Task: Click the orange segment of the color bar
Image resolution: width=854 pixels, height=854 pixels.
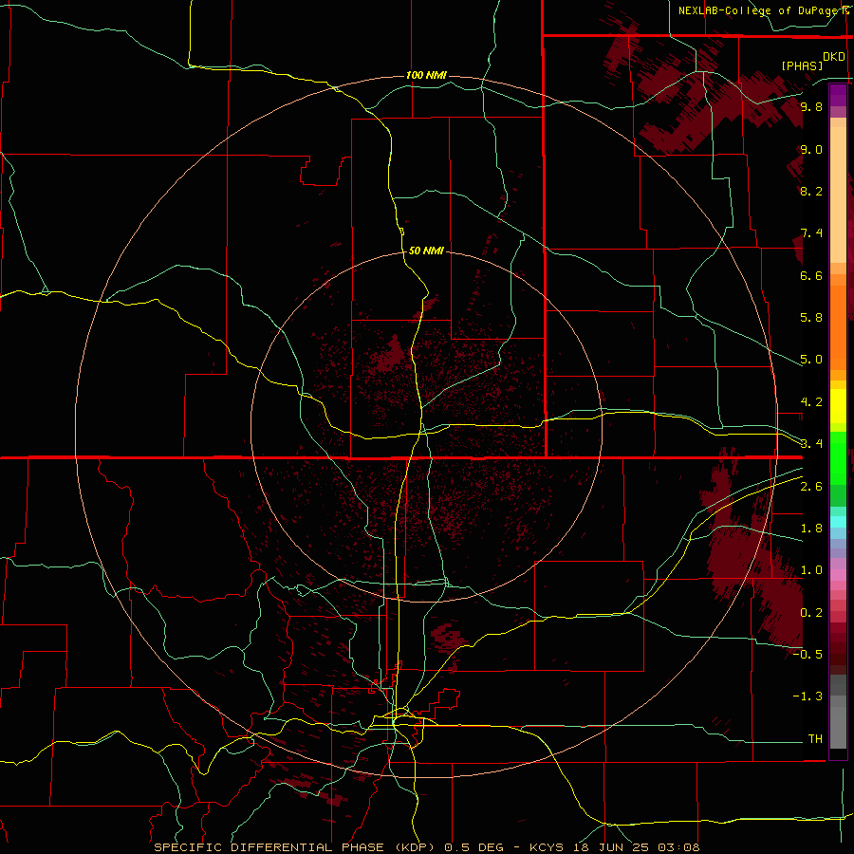Action: pyautogui.click(x=838, y=327)
